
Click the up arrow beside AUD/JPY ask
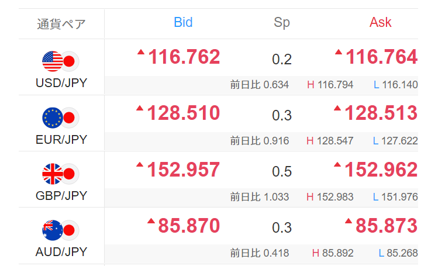[x=349, y=220]
